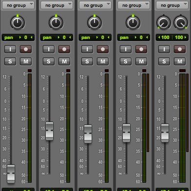Click the second channel's volume fader cap
Image resolution: width=191 pixels, height=191 pixels.
(49, 131)
